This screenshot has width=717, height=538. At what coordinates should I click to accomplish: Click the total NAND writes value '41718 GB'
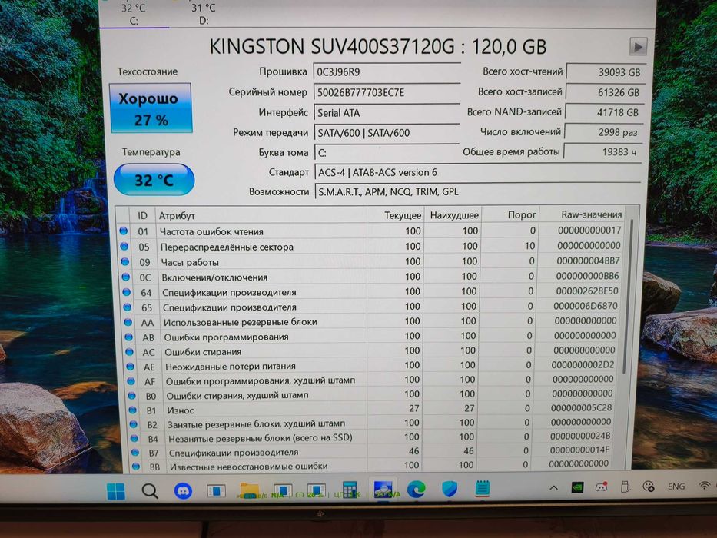coord(604,112)
